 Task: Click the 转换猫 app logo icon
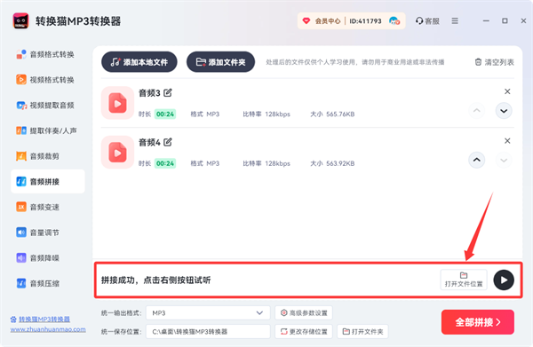click(x=20, y=21)
